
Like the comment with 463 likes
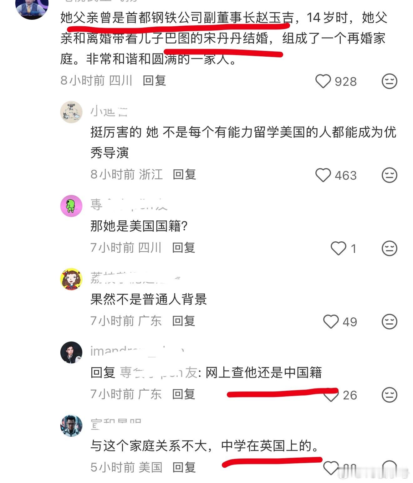tap(323, 175)
